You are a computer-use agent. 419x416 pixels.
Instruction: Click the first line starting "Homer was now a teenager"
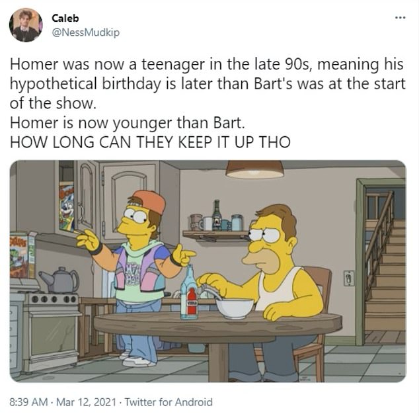coord(207,64)
